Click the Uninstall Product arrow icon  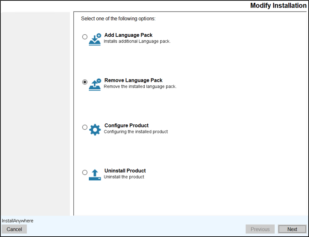tap(95, 175)
